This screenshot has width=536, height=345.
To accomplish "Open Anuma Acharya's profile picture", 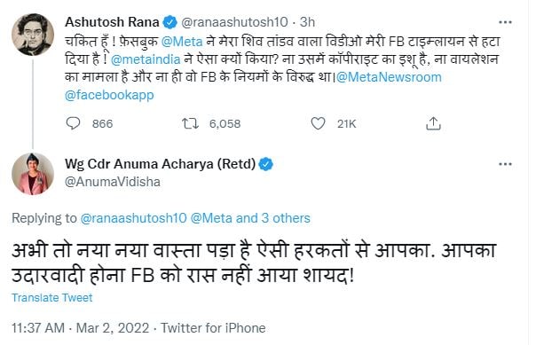I will (x=33, y=174).
